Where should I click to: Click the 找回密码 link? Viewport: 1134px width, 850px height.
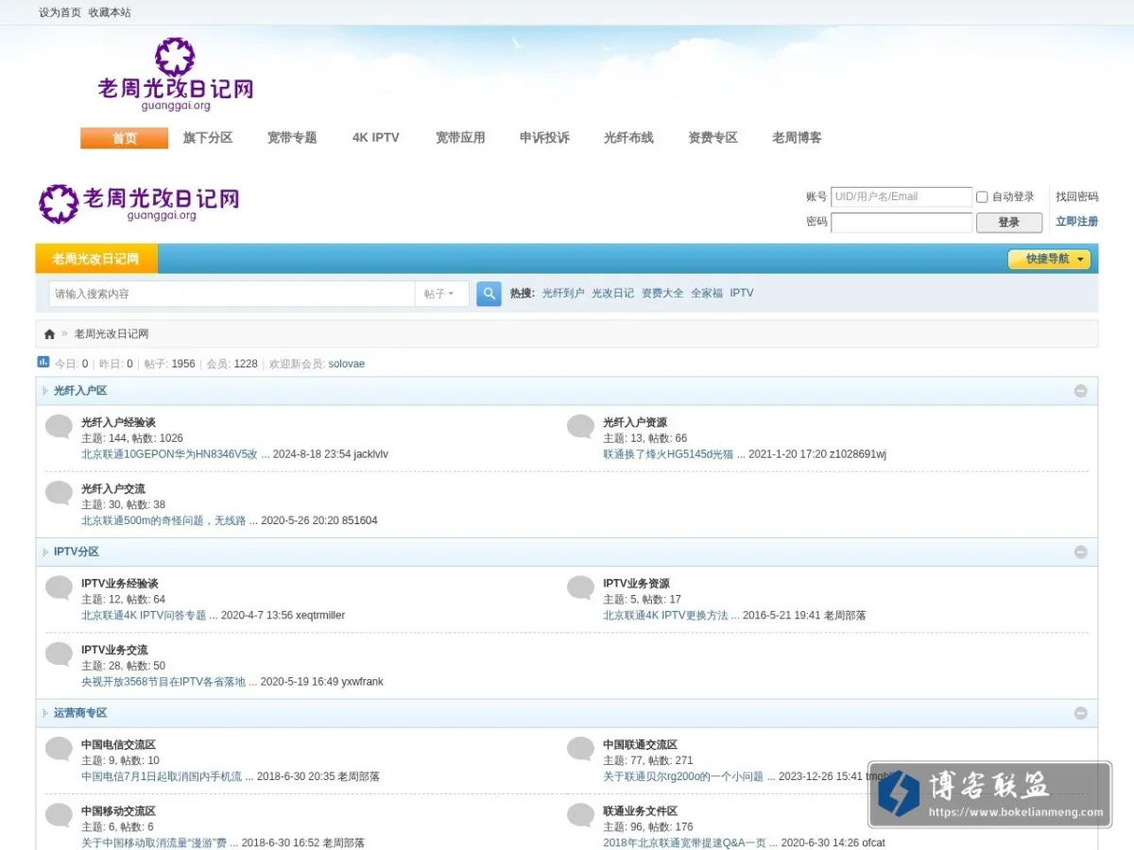[x=1077, y=196]
